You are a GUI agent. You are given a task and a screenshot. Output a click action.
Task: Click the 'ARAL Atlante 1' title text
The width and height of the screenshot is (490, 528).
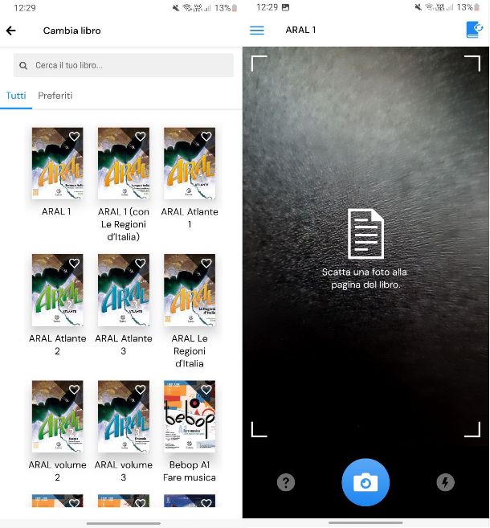click(190, 218)
